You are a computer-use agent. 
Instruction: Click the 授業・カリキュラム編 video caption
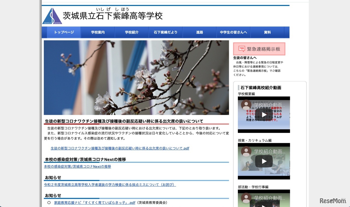(255, 140)
